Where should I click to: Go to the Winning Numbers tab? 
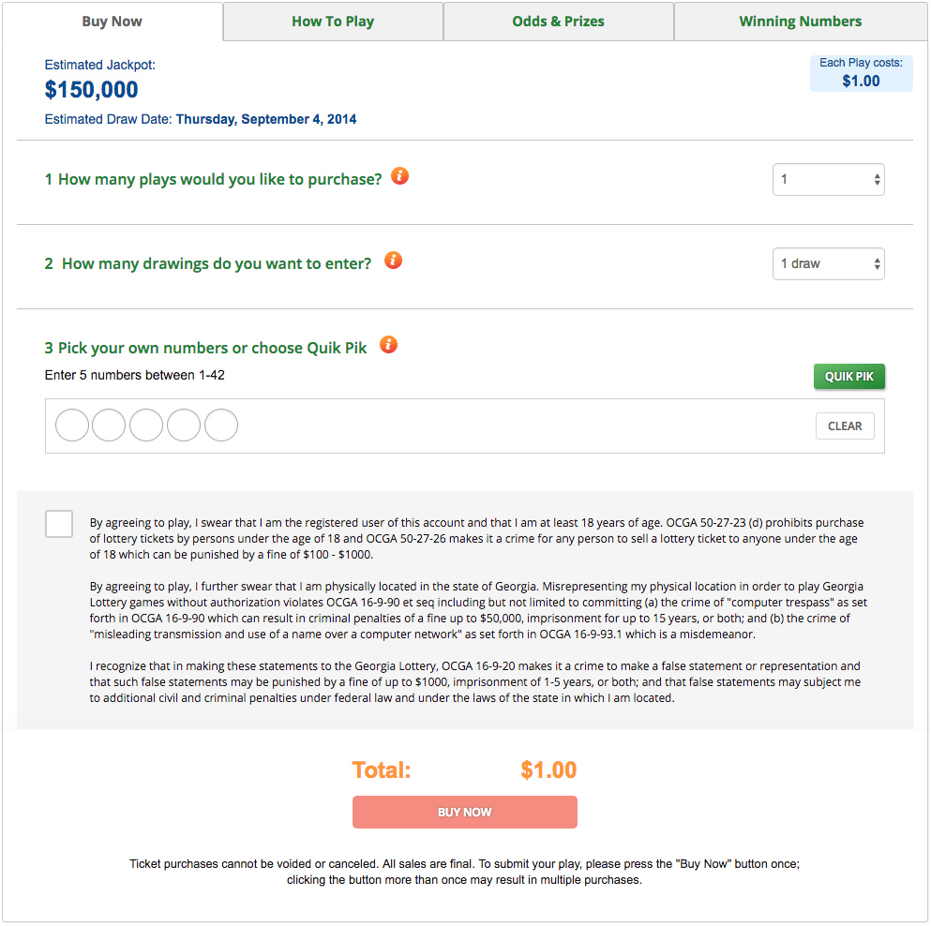(x=800, y=22)
